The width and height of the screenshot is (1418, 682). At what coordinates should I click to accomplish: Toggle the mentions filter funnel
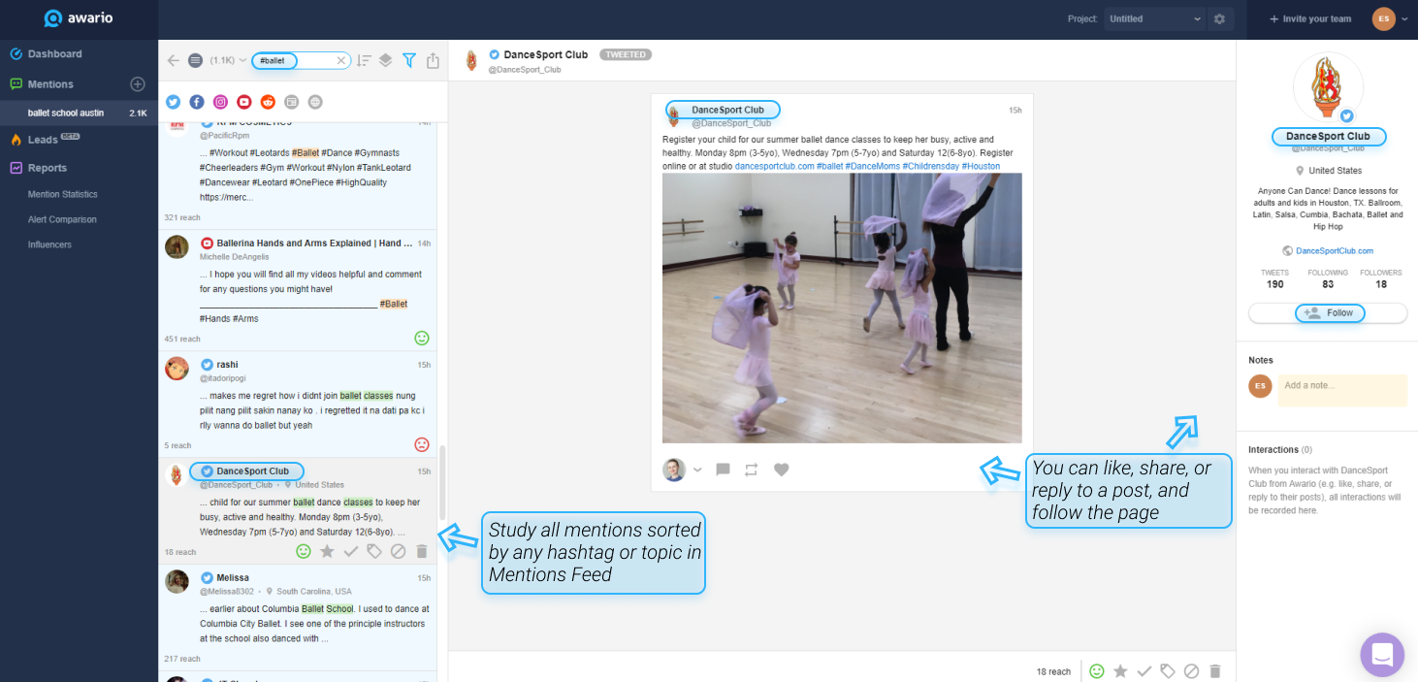409,60
